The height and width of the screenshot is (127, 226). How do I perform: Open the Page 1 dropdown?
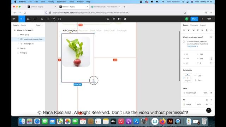(x=39, y=25)
